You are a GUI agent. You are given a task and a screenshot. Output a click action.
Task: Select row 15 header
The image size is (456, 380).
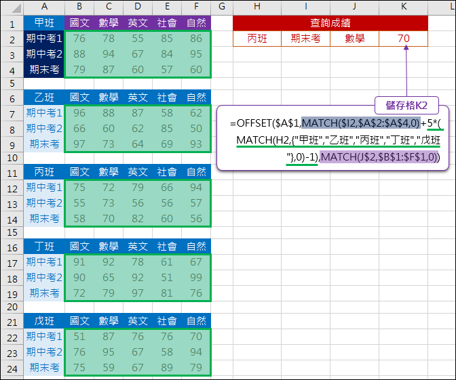pos(12,232)
